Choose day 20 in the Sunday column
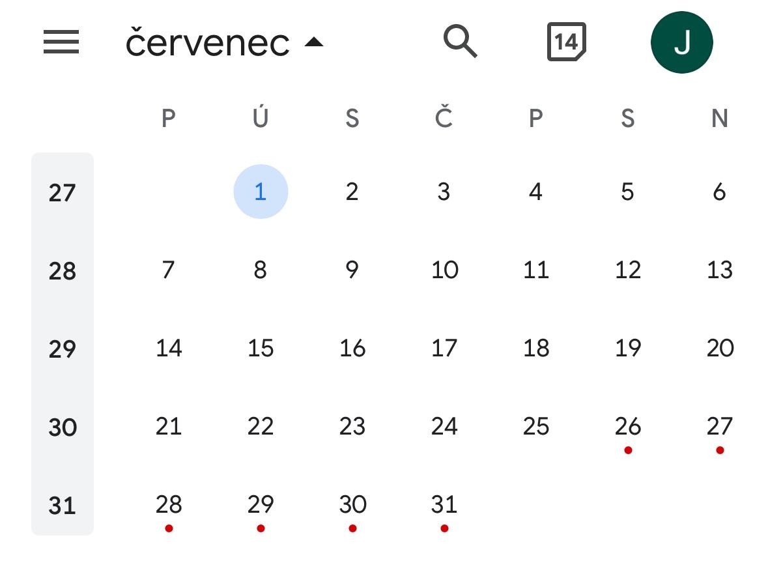 pyautogui.click(x=720, y=348)
